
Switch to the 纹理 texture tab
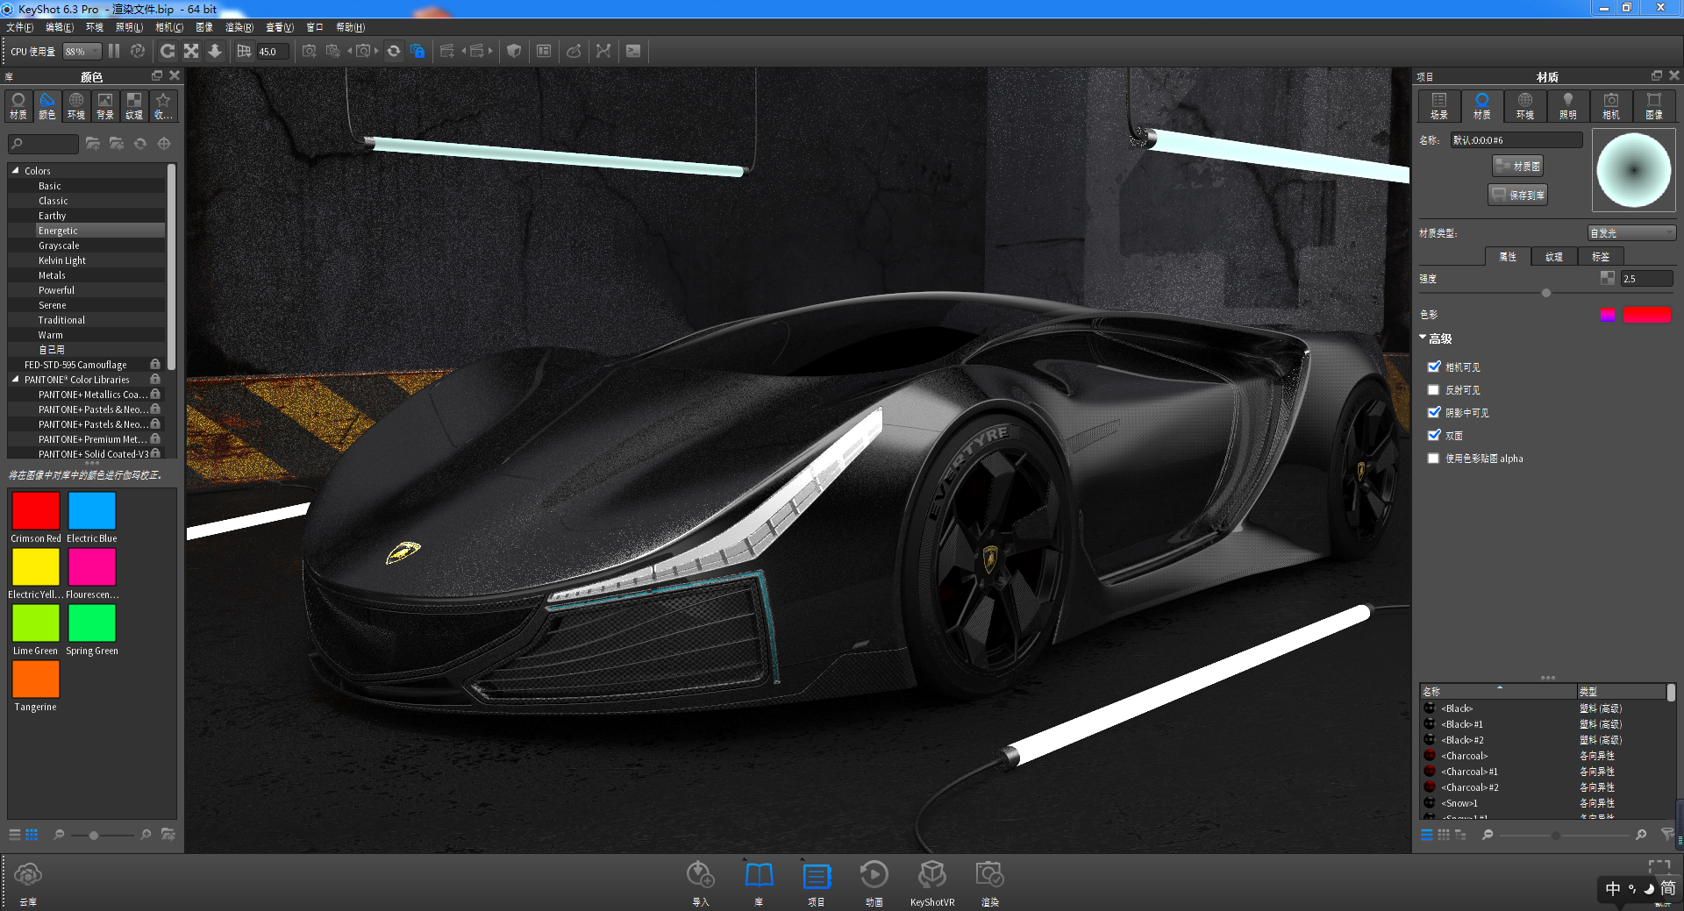(1552, 256)
